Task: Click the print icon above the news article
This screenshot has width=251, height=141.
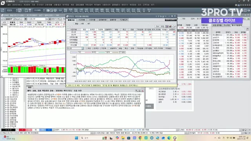Action: 140,90
